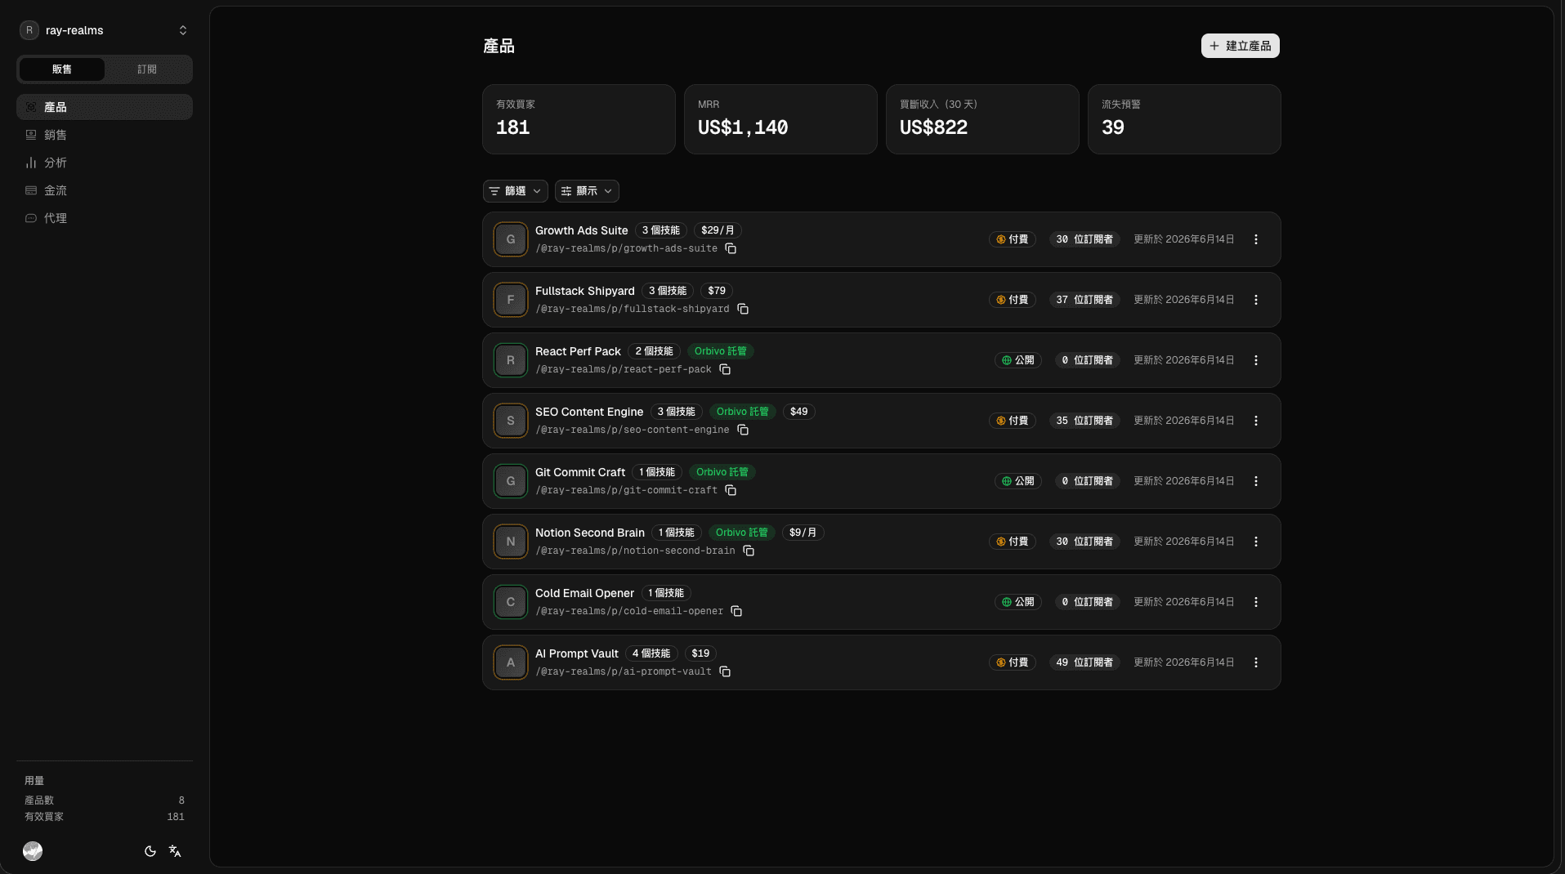The width and height of the screenshot is (1565, 874).
Task: Open more options for Git Commit Craft
Action: tap(1256, 481)
